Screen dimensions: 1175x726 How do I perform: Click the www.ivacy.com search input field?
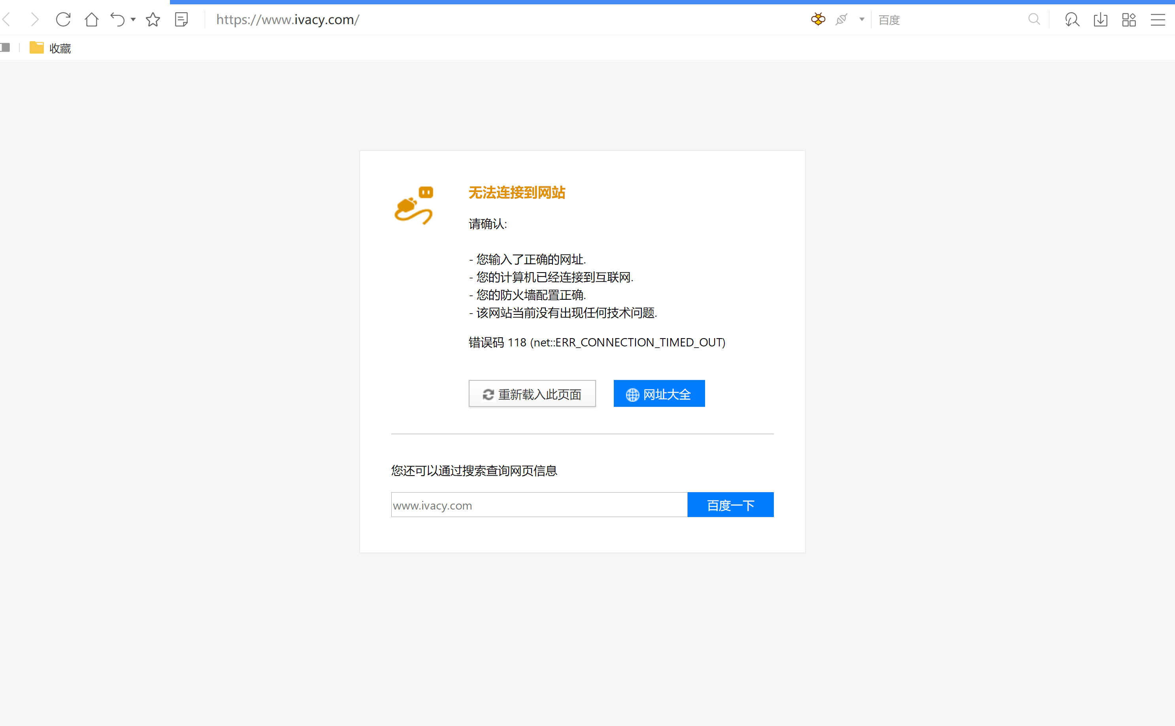pos(539,505)
